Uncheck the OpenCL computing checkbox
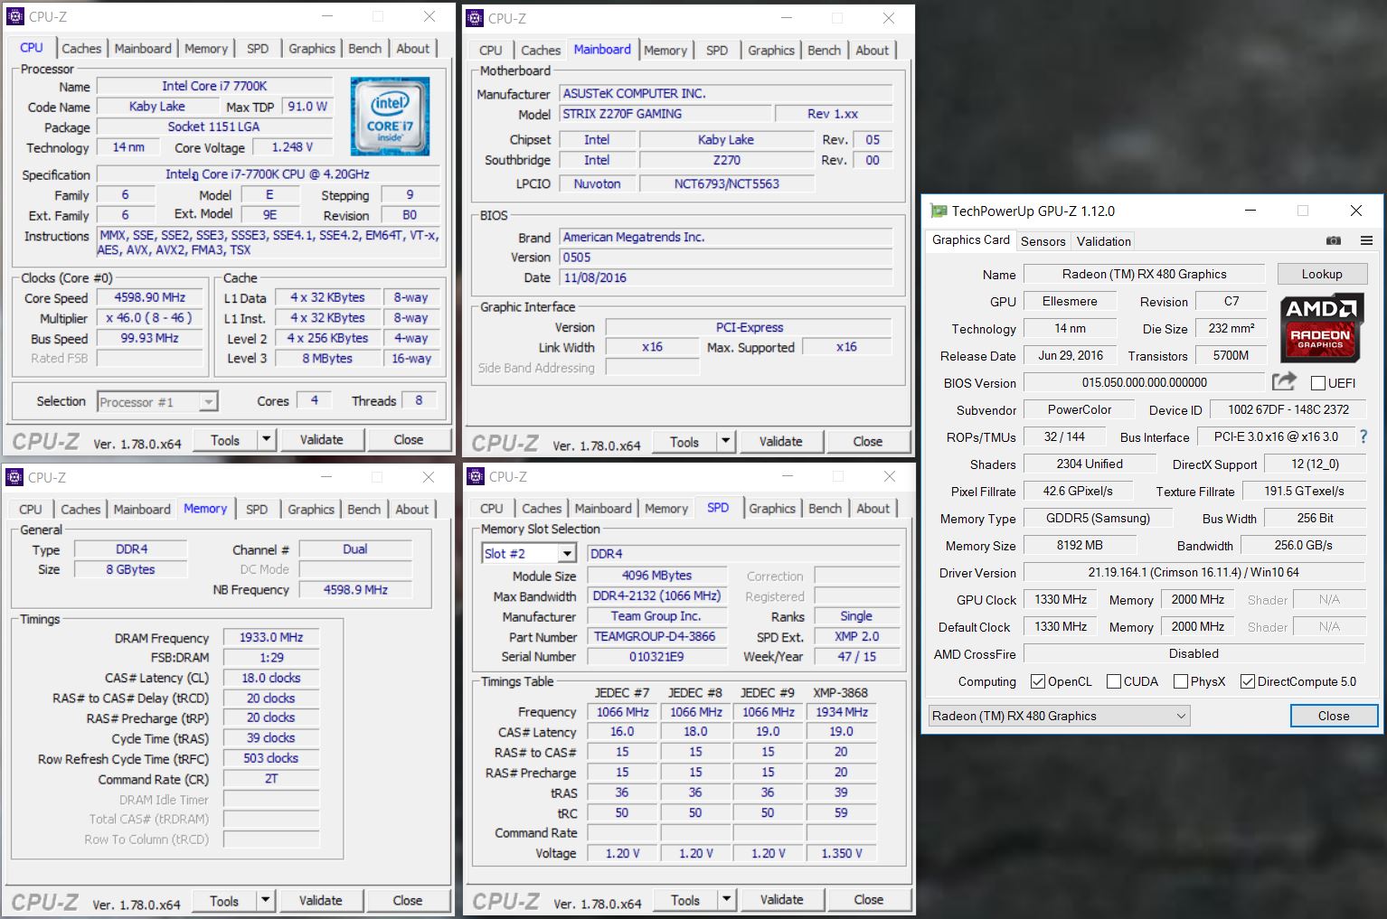 (x=1038, y=681)
